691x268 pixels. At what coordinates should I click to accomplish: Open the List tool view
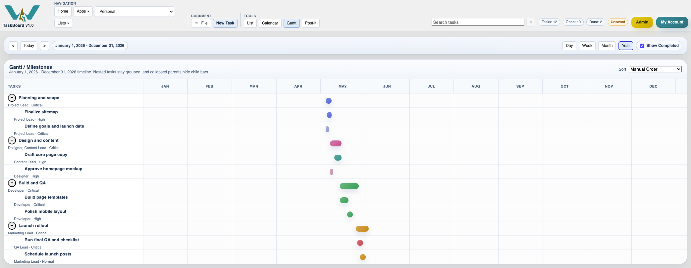250,23
